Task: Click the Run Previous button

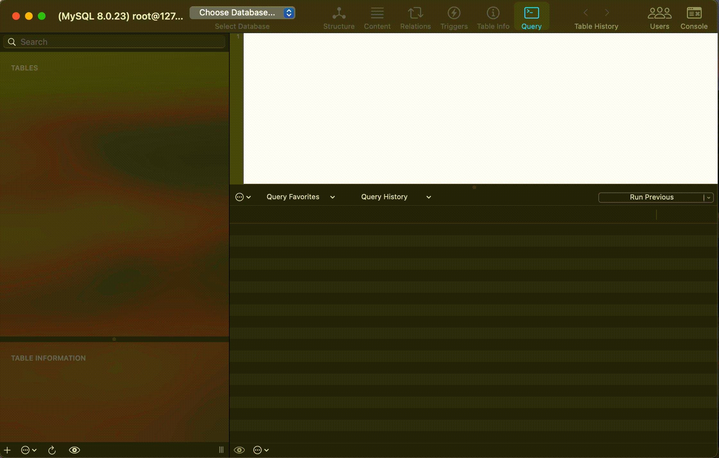Action: pos(651,197)
